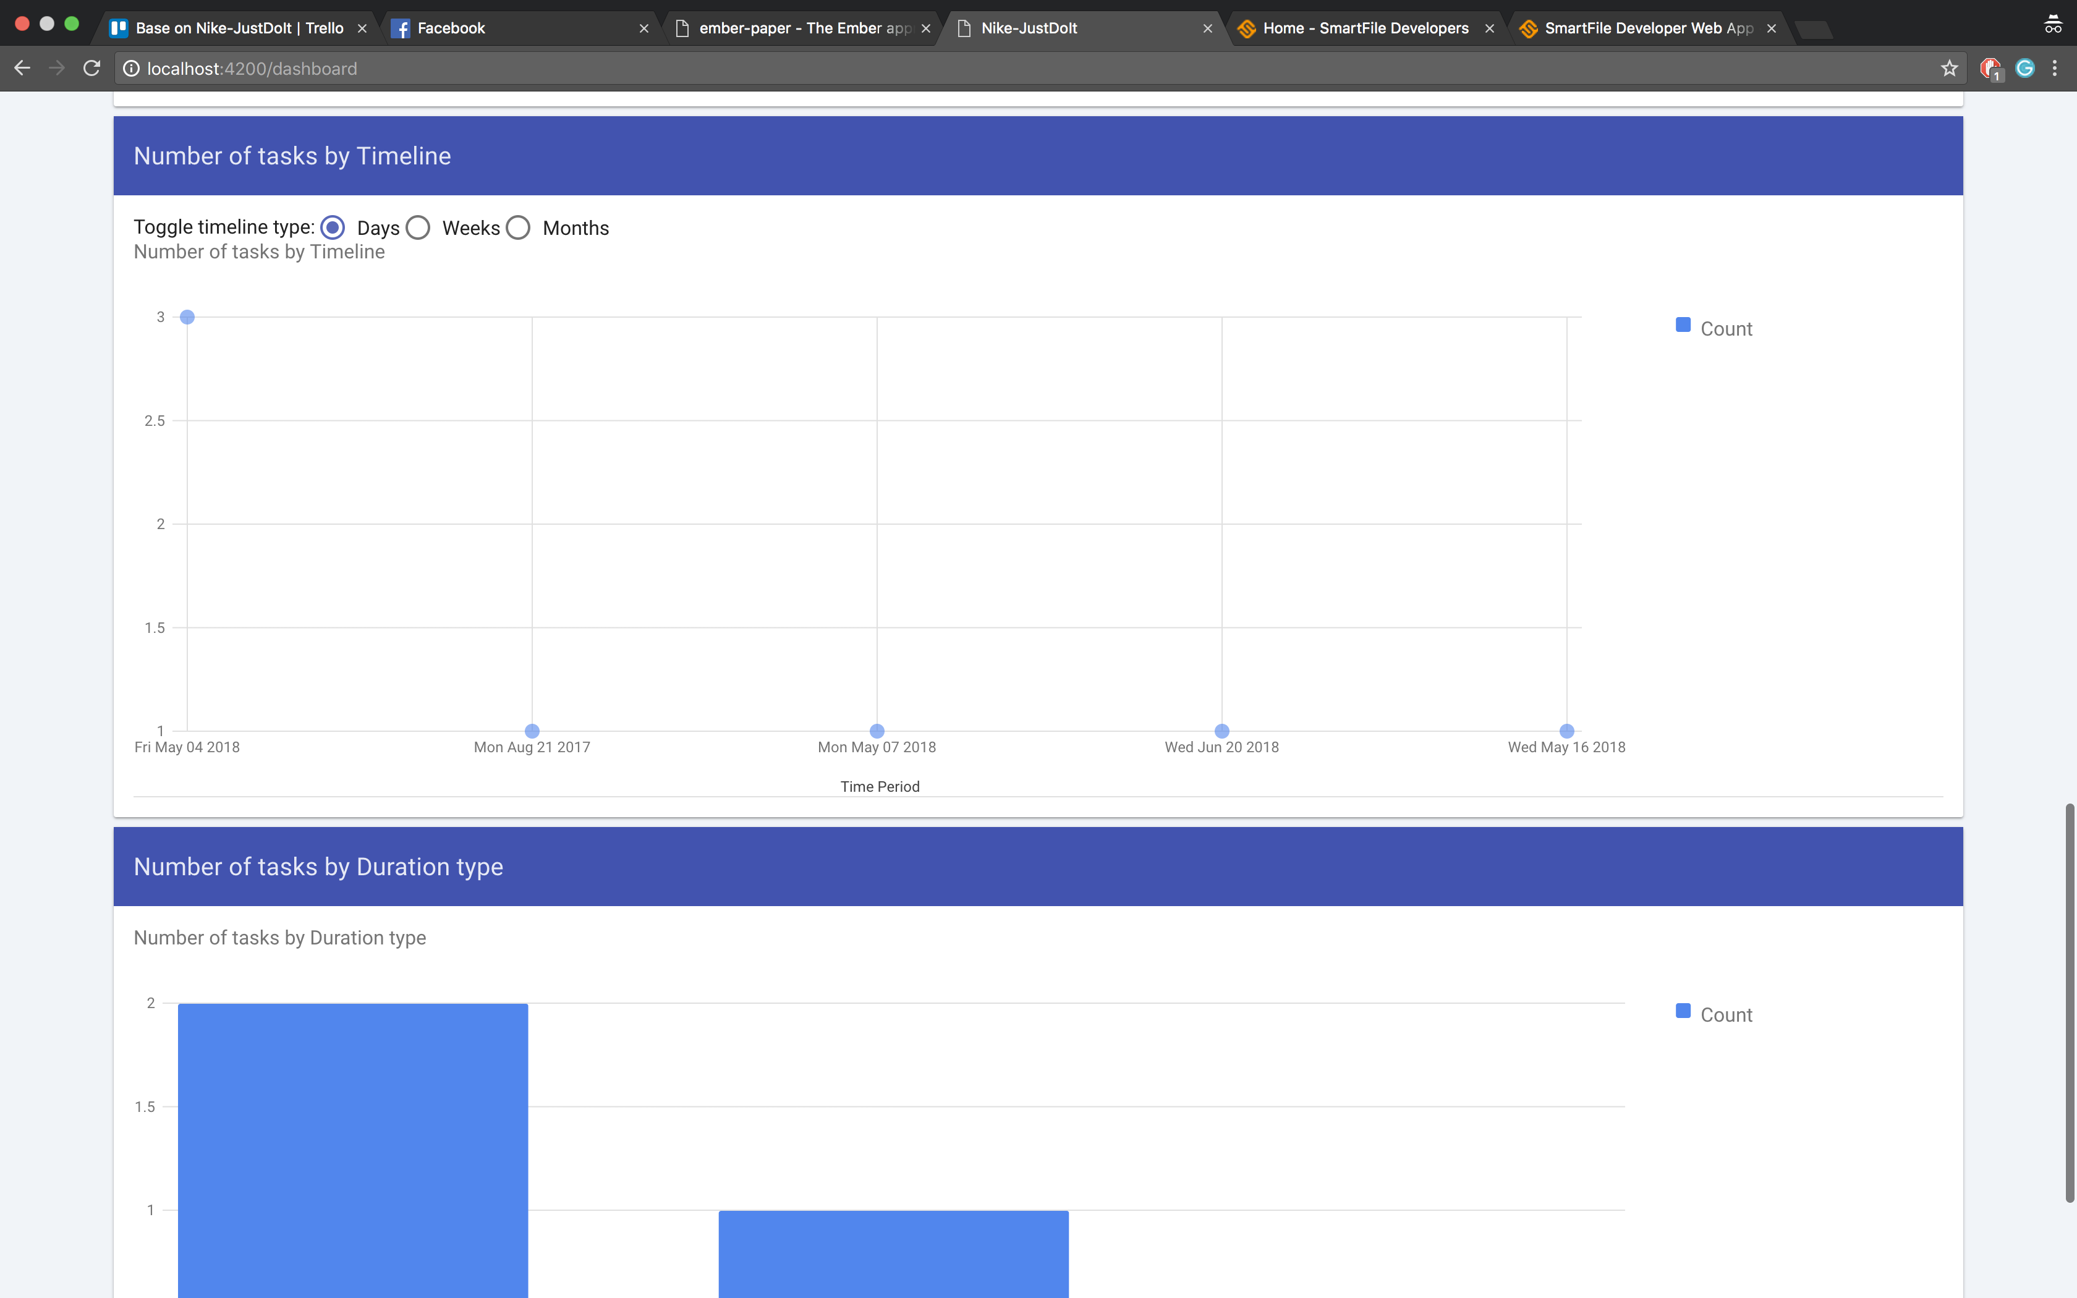
Task: Click the tallest bar in Duration type chart
Action: [x=353, y=1150]
